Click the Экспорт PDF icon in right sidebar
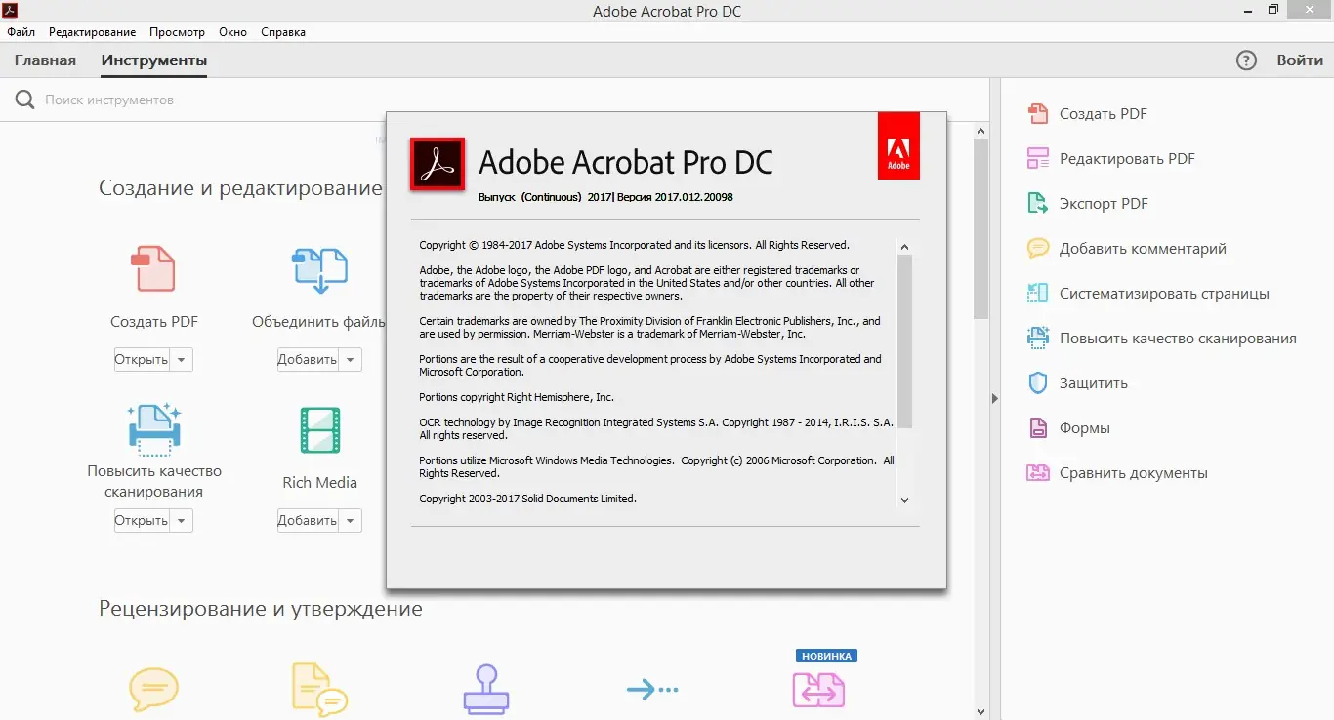This screenshot has height=720, width=1334. [1037, 204]
